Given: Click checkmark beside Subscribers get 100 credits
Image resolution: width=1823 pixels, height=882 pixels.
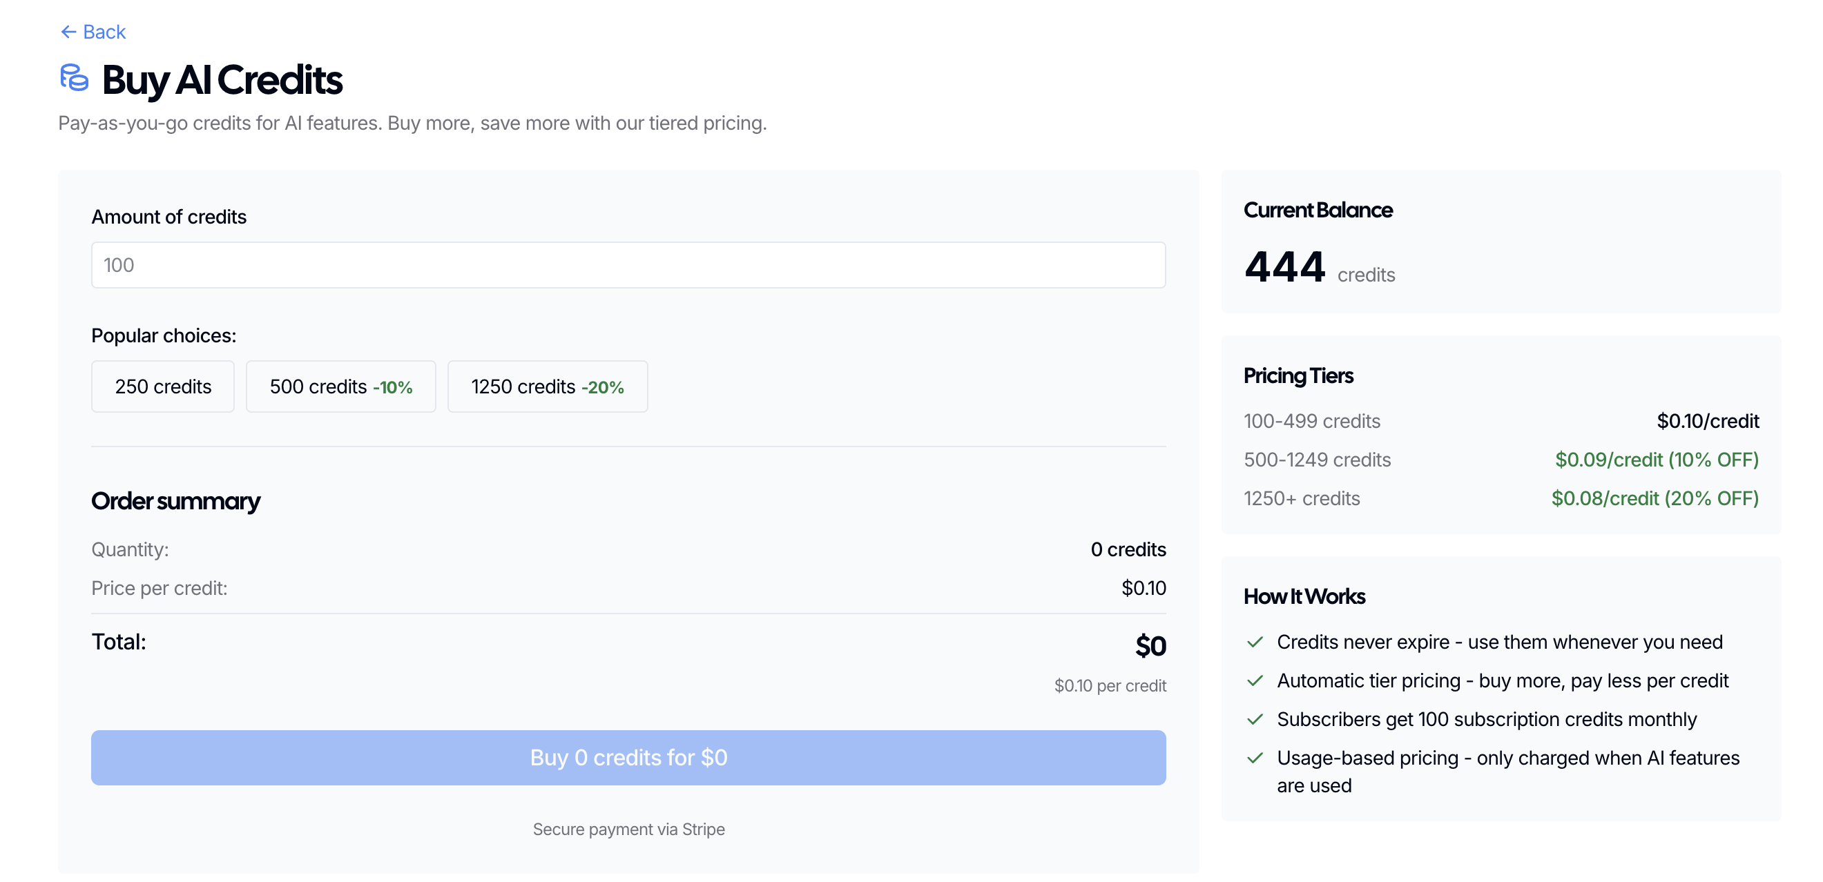Looking at the screenshot, I should pyautogui.click(x=1255, y=719).
